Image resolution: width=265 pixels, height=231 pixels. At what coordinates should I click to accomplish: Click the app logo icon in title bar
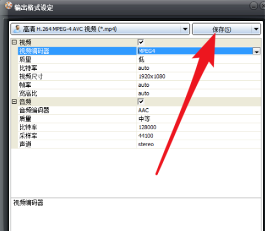click(x=8, y=5)
